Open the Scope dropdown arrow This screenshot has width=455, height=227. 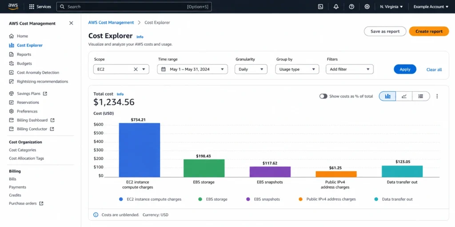pyautogui.click(x=144, y=70)
